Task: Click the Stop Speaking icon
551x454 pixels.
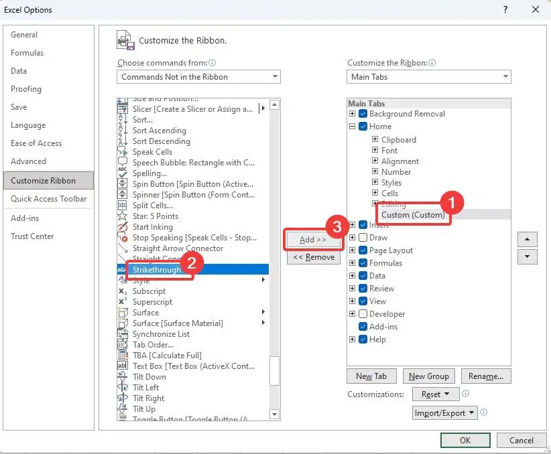Action: click(122, 237)
